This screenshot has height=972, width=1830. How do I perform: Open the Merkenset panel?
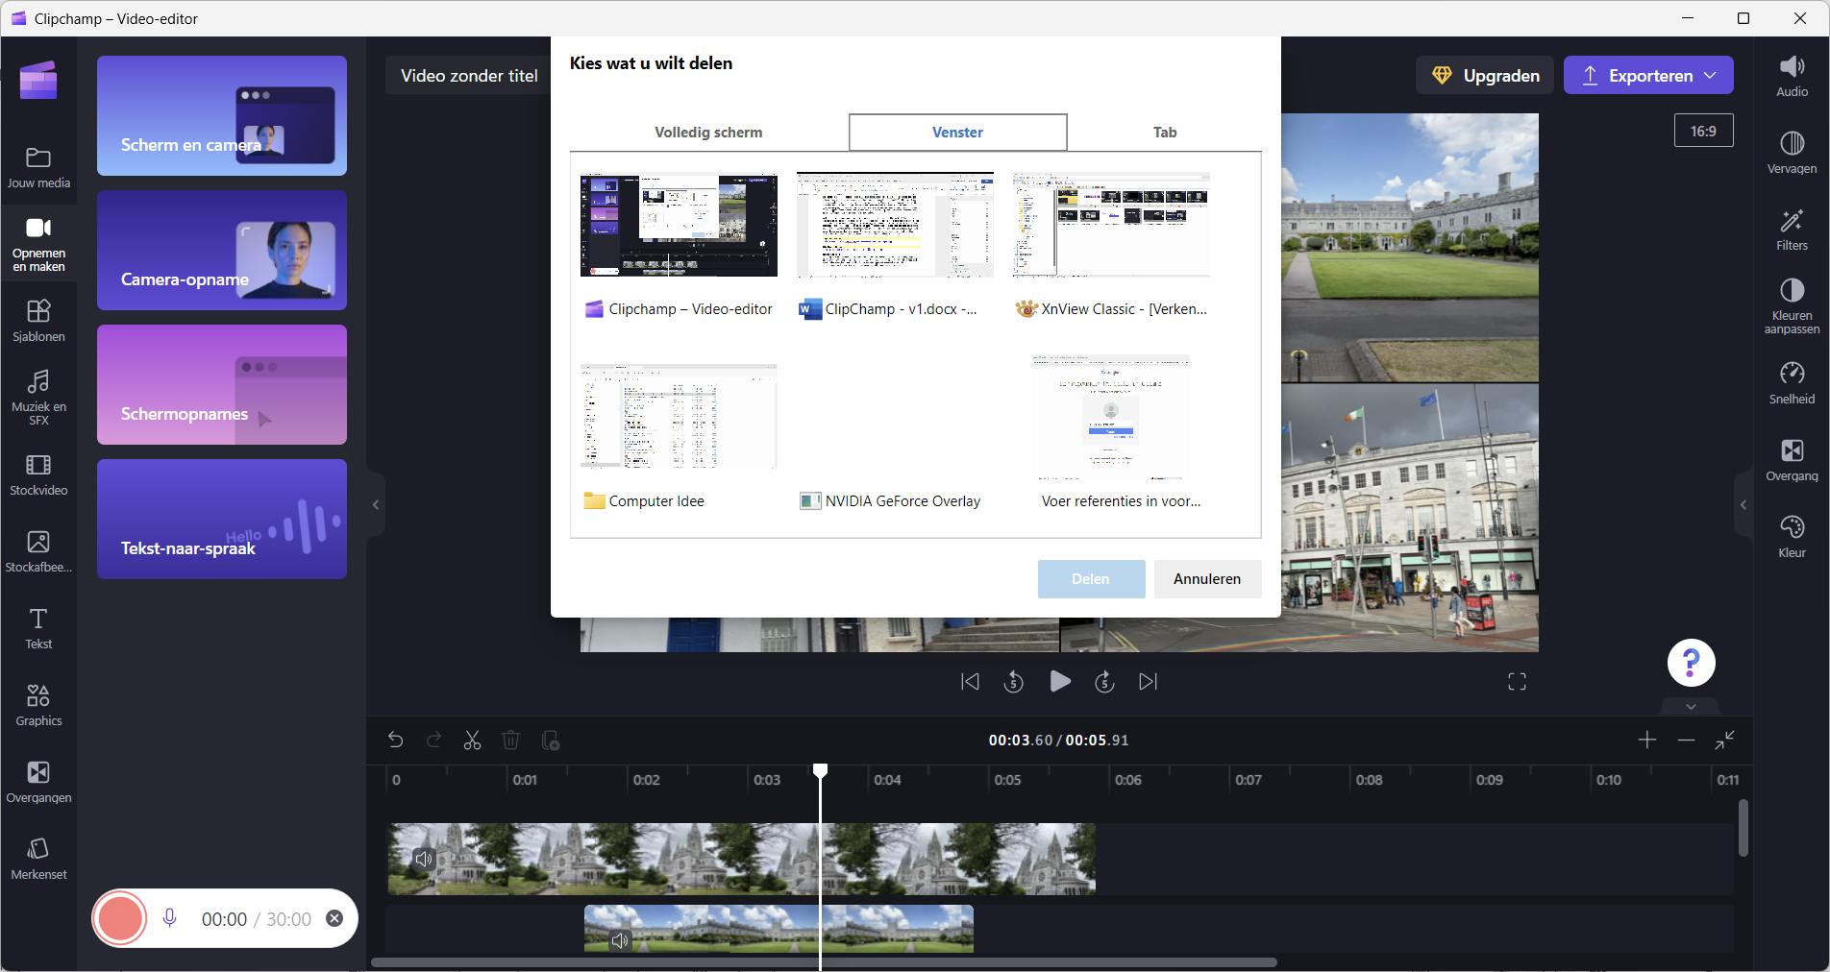coord(38,859)
